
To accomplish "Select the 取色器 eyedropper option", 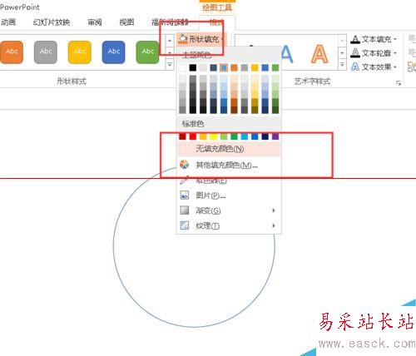I will point(229,180).
